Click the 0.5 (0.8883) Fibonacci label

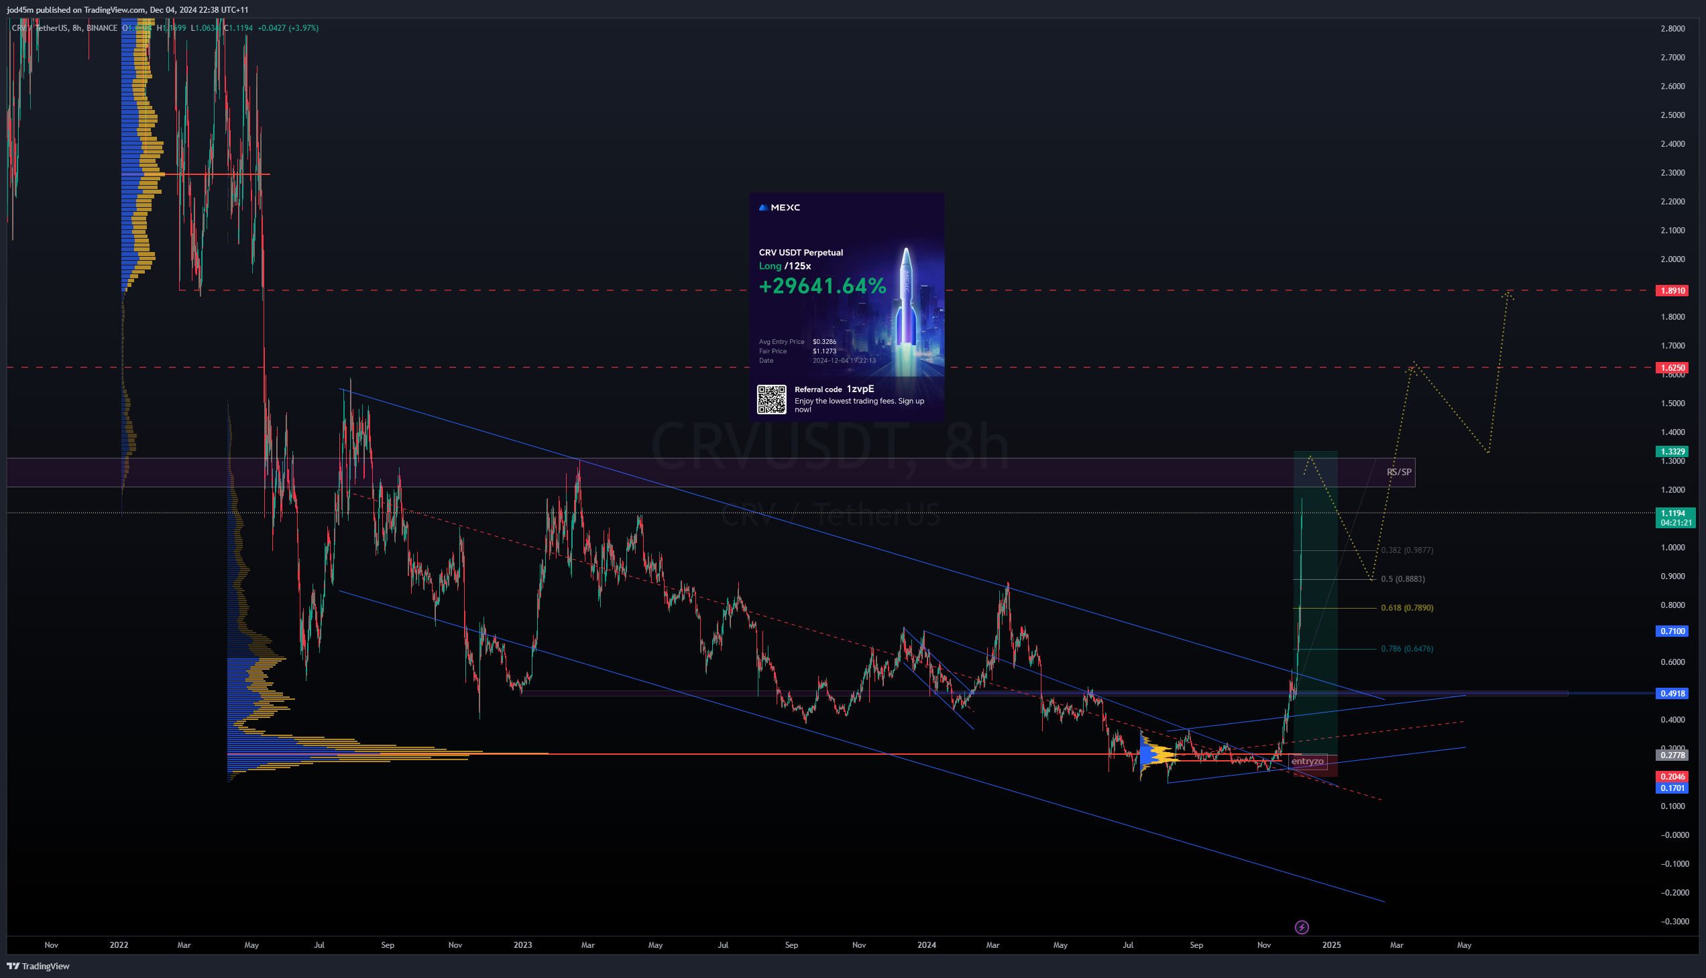point(1403,579)
